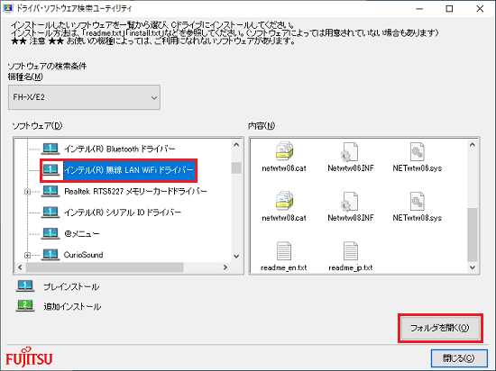The image size is (496, 371).
Task: Minimize the window
Action: click(x=419, y=9)
